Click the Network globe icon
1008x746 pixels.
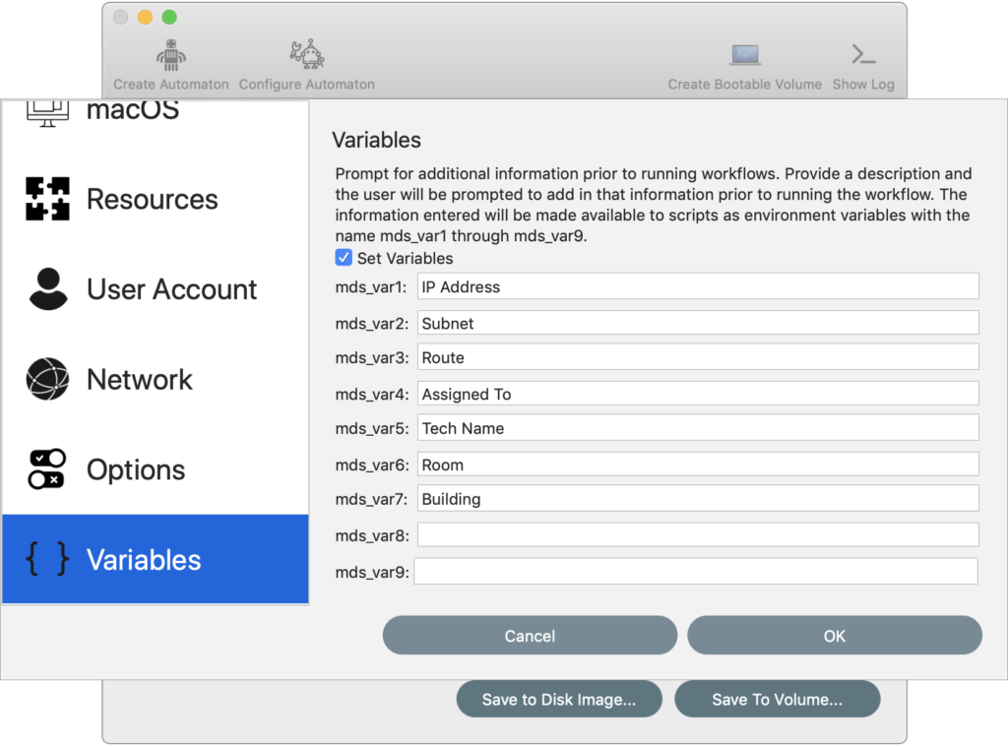[47, 379]
